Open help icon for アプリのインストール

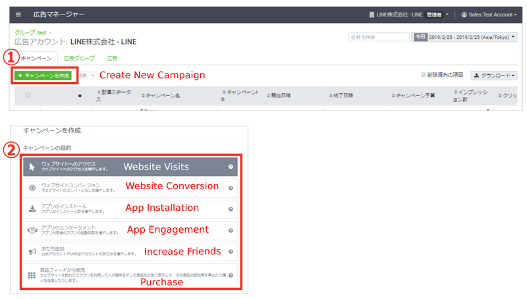pos(231,209)
